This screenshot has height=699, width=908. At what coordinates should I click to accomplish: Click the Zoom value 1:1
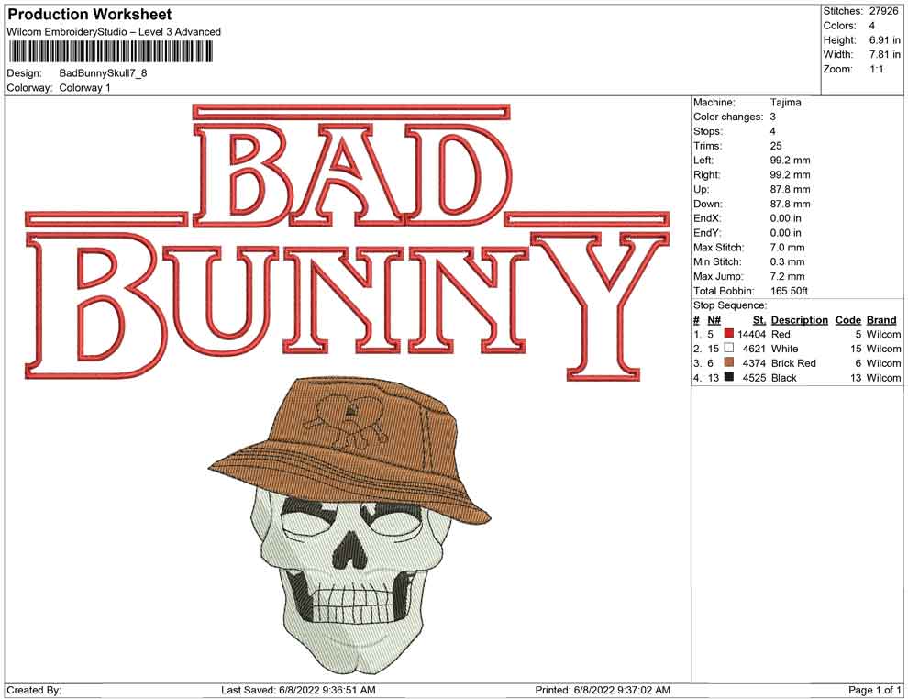tap(876, 69)
